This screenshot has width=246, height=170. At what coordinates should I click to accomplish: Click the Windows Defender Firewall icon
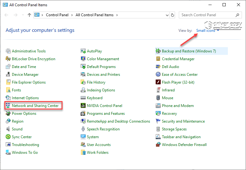tap(158, 144)
